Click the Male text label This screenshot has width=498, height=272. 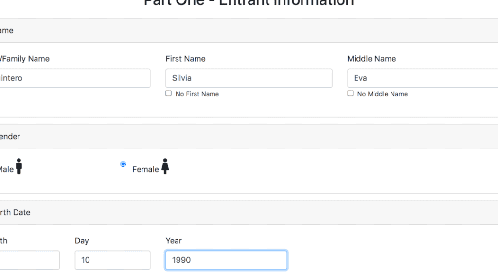6,169
